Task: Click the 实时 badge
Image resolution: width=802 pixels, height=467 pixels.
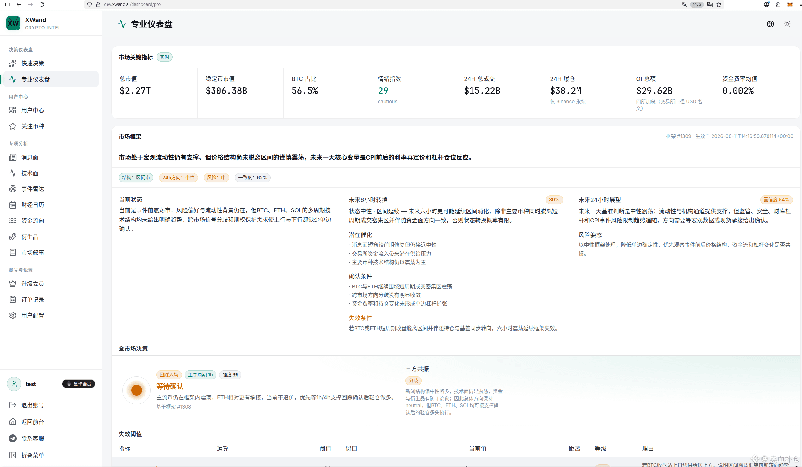Action: 164,57
